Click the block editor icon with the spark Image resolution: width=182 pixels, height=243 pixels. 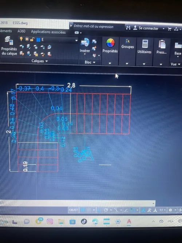click(94, 48)
